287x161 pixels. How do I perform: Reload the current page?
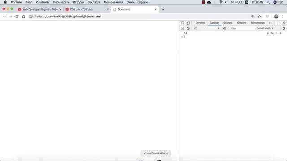pyautogui.click(x=17, y=17)
